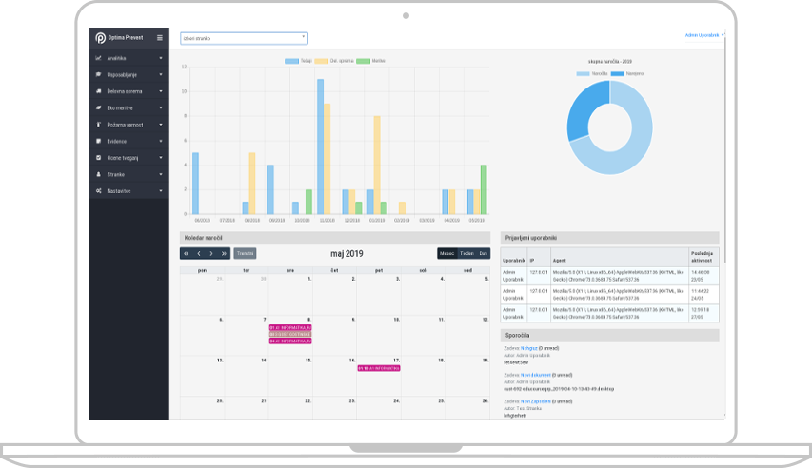Click the Analitika chart icon in sidebar
The height and width of the screenshot is (468, 812).
pos(98,58)
